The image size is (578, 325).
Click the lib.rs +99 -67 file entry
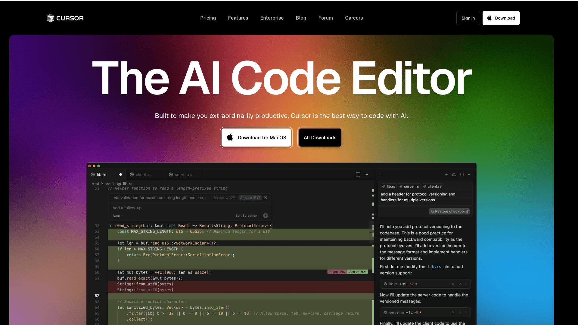click(425, 284)
